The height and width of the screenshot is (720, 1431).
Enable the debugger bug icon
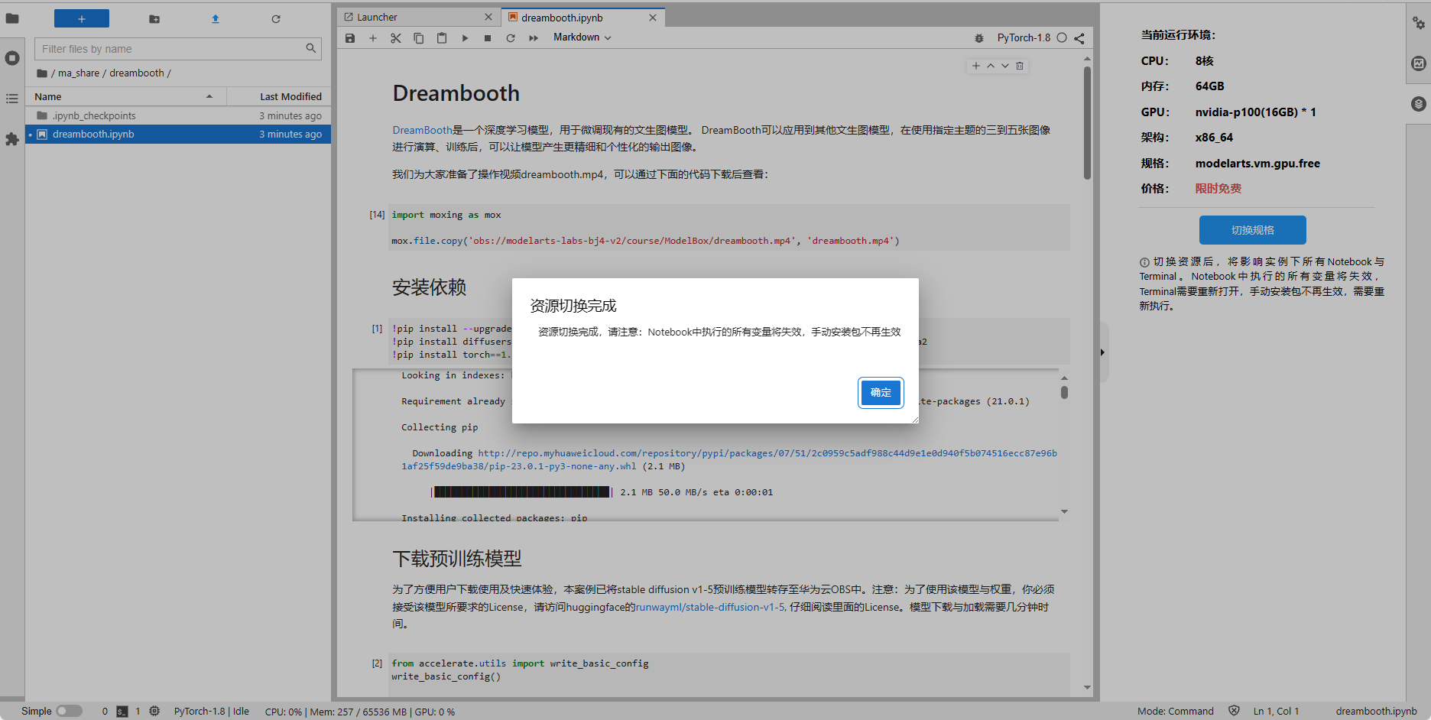click(x=979, y=38)
